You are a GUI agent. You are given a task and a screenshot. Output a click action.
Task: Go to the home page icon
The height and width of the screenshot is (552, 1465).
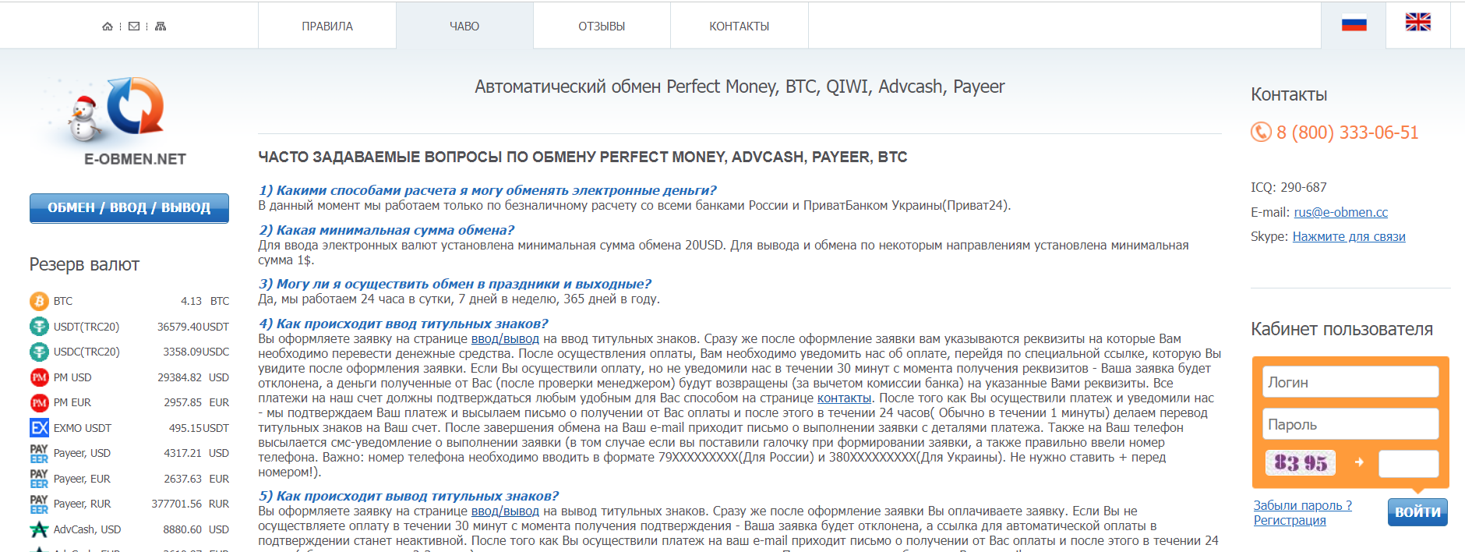click(x=108, y=27)
